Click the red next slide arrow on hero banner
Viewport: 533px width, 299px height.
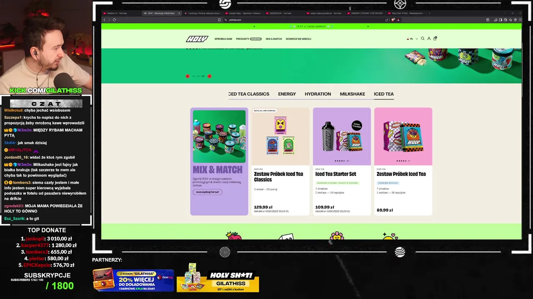tap(209, 76)
